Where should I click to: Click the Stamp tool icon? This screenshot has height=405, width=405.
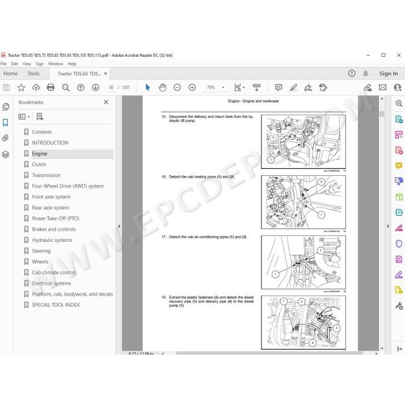323,87
